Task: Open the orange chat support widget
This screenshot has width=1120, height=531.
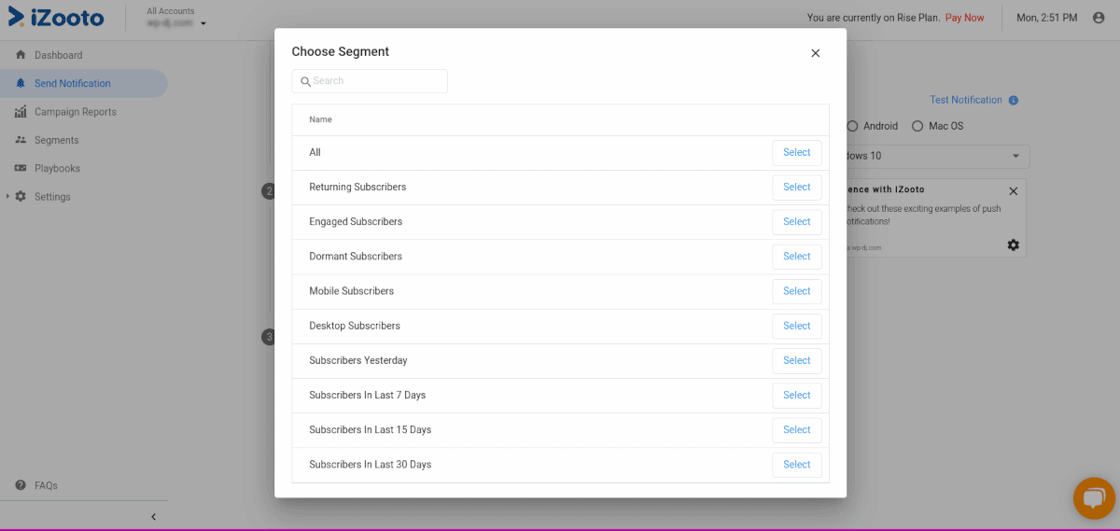Action: pyautogui.click(x=1094, y=498)
